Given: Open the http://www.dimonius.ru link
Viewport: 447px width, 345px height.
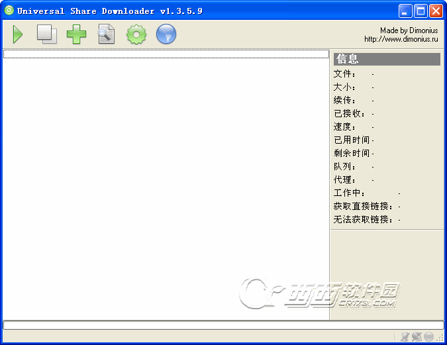Looking at the screenshot, I should click(401, 39).
